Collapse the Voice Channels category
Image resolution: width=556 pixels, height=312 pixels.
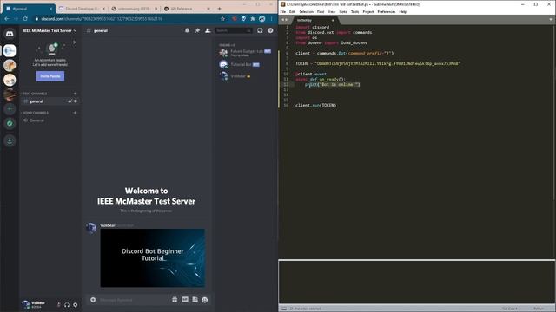(36, 113)
